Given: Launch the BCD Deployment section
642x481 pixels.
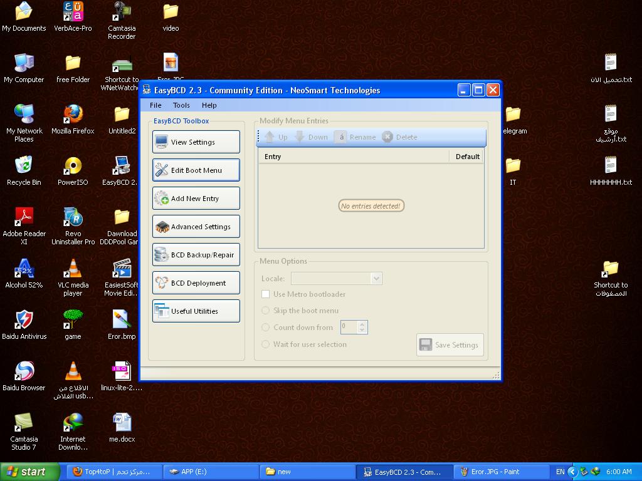Looking at the screenshot, I should tap(196, 283).
